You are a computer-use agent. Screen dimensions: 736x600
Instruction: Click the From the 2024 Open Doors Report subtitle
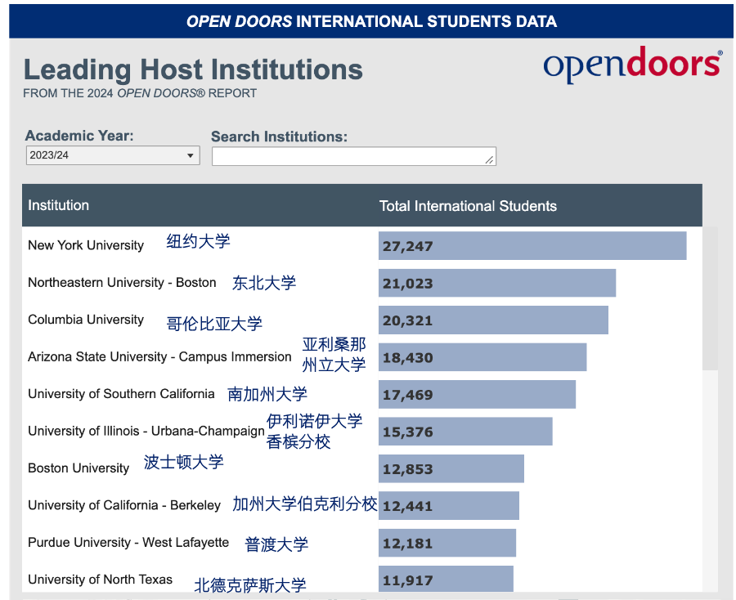[140, 93]
